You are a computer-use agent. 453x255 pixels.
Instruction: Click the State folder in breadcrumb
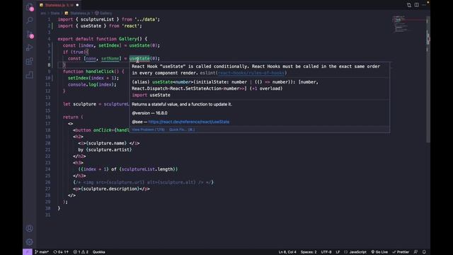tap(55, 13)
